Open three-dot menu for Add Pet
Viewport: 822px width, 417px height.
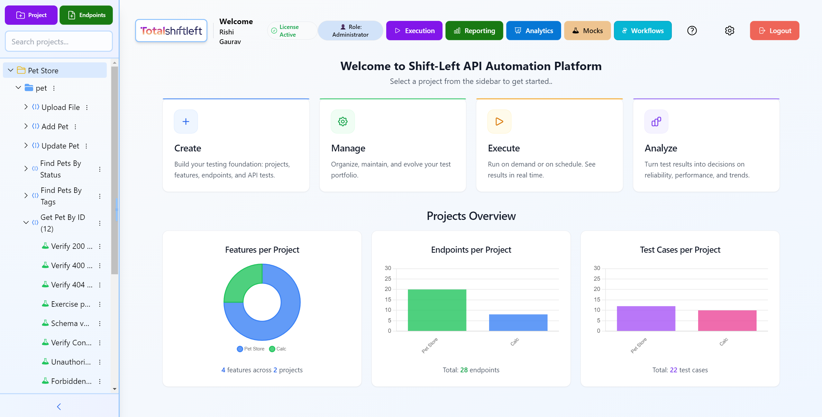(x=75, y=127)
